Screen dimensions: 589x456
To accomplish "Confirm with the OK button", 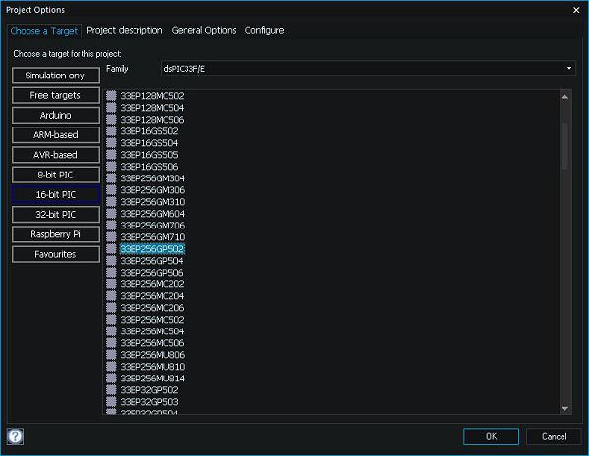I will point(492,436).
